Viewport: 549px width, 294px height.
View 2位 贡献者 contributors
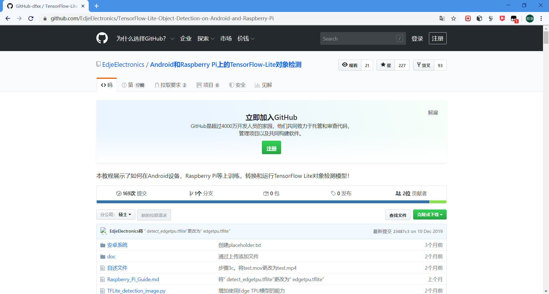(411, 194)
